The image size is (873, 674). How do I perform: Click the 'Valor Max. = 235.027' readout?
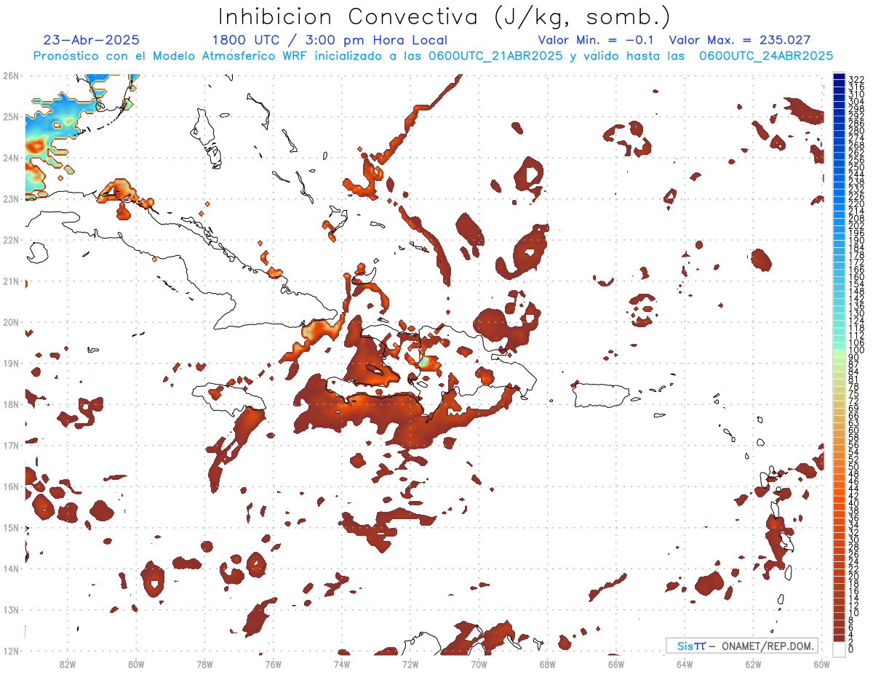click(740, 40)
